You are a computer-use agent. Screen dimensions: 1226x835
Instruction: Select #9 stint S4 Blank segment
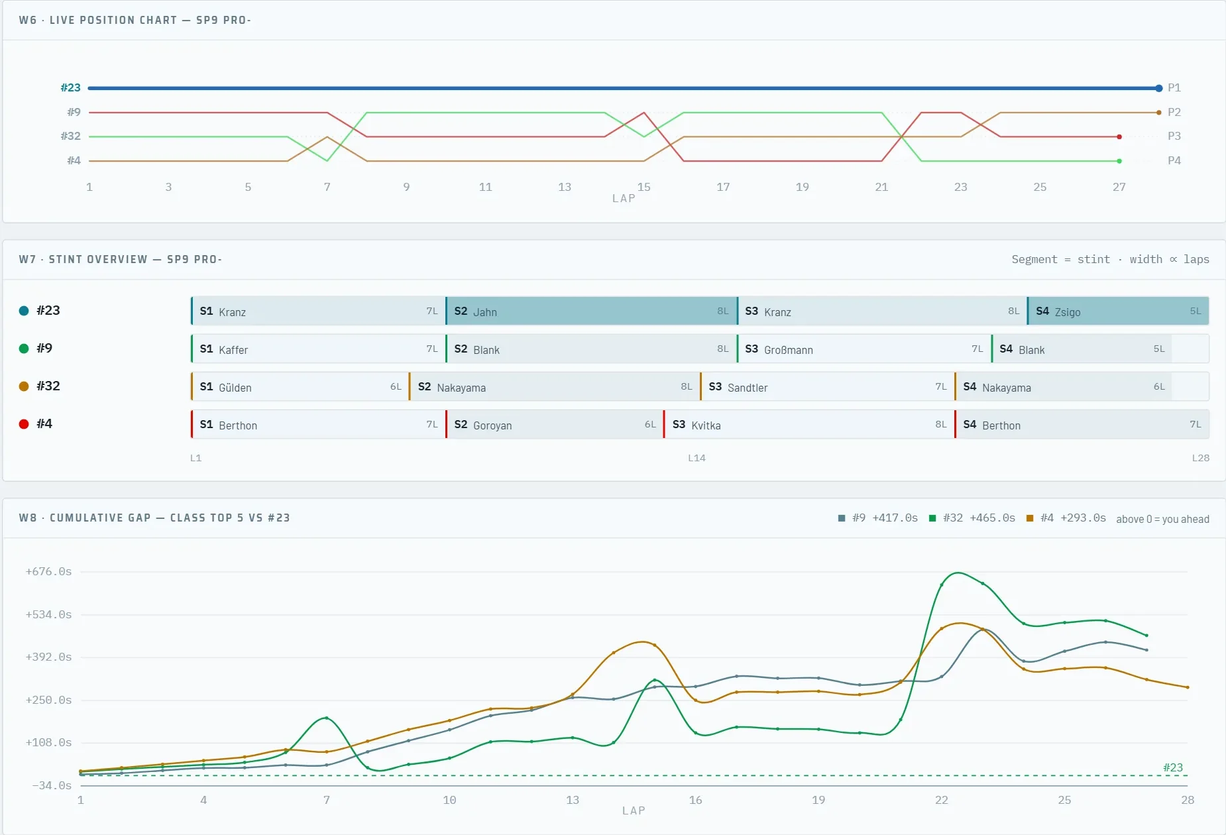pyautogui.click(x=1082, y=349)
